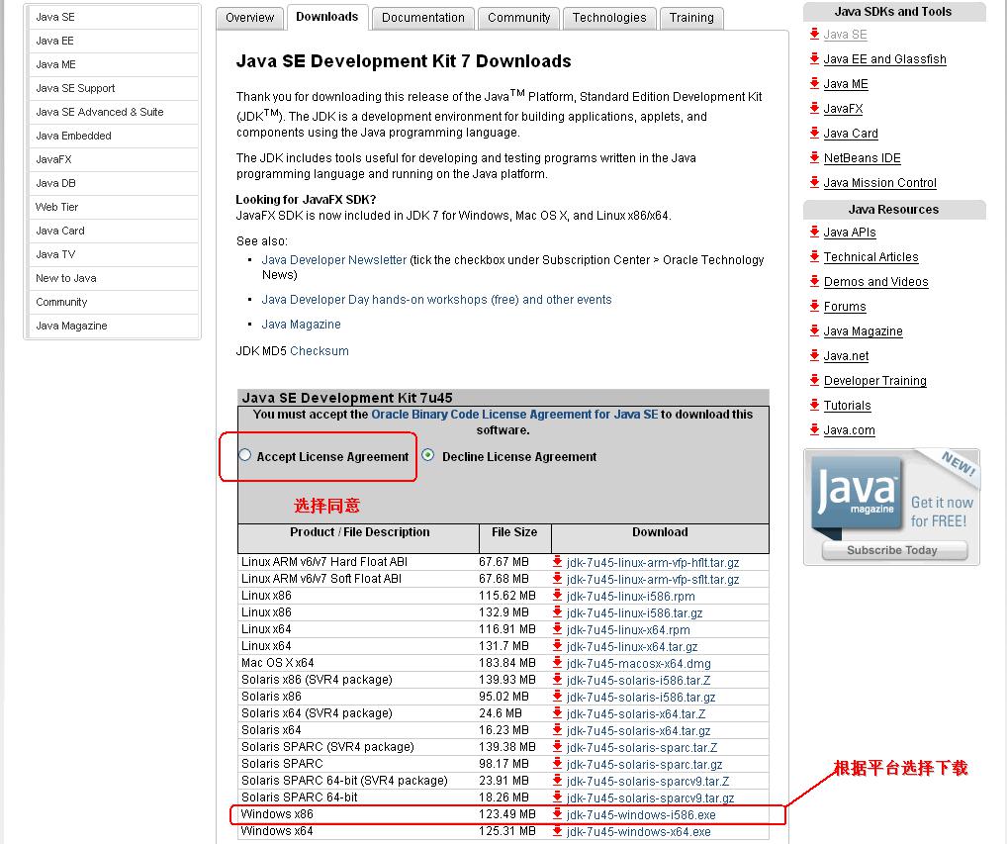Image resolution: width=1007 pixels, height=844 pixels.
Task: Click the red arrow icon beside Developer Training
Action: tap(814, 380)
